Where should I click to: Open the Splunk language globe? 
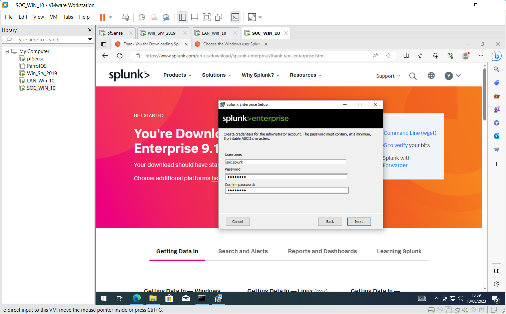431,76
